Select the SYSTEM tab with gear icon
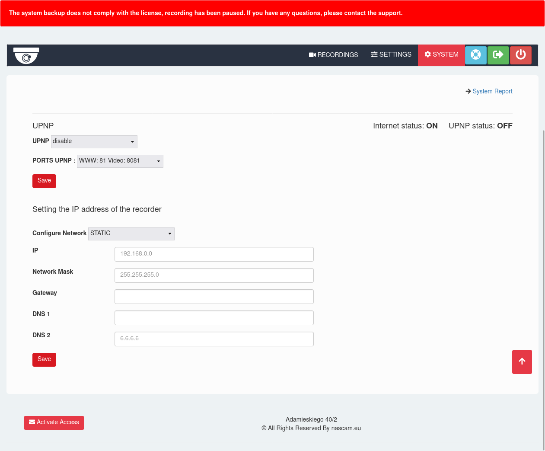The height and width of the screenshot is (451, 545). pos(441,55)
